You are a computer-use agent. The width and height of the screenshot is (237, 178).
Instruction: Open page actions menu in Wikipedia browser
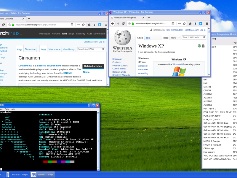coord(180,23)
